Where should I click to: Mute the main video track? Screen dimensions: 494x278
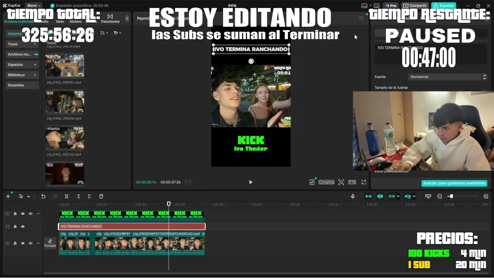pyautogui.click(x=30, y=243)
